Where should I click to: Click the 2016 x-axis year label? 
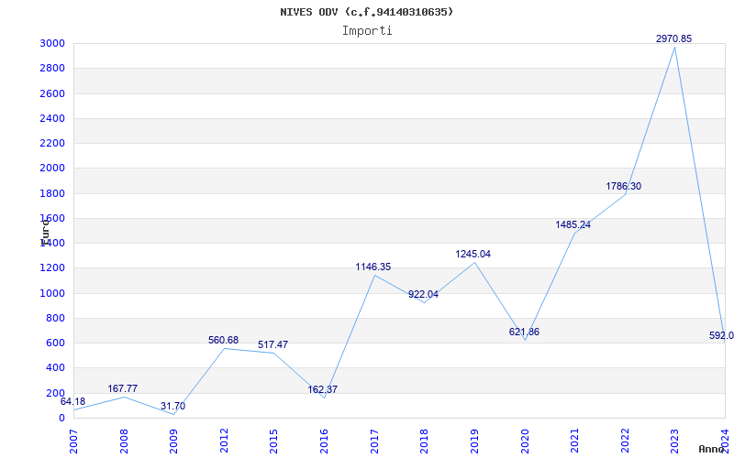324,441
